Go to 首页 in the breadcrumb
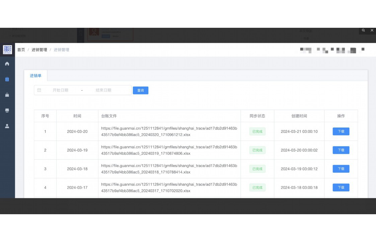This screenshot has height=242, width=376. (21, 50)
